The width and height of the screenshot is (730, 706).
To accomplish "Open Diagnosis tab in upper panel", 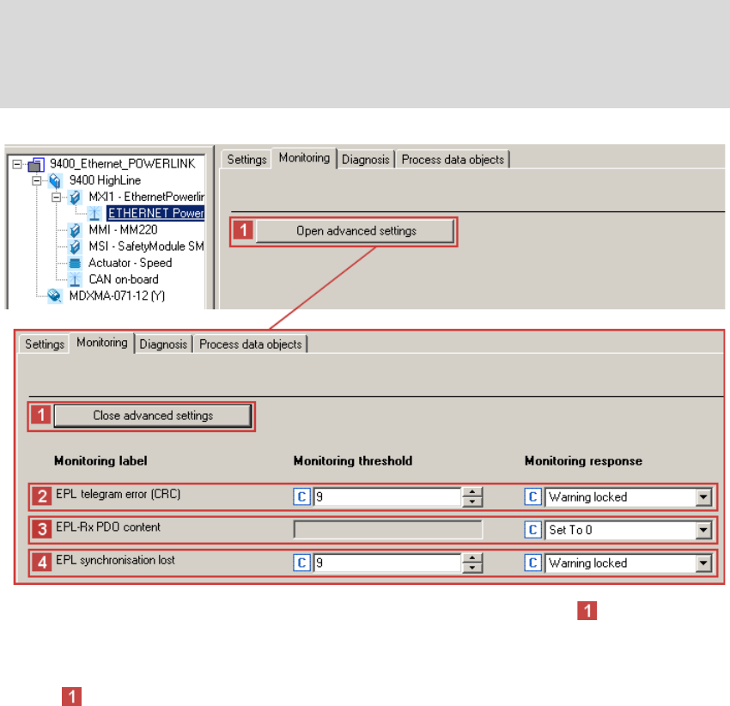I will 366,160.
